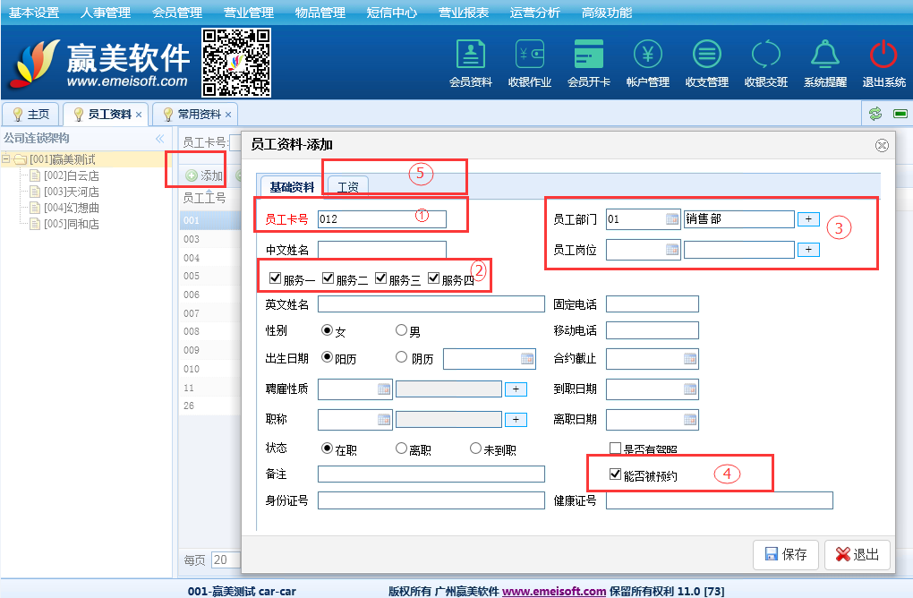Open the 系统提醒 bell notification icon
Viewport: 913px width, 598px height.
pos(824,56)
